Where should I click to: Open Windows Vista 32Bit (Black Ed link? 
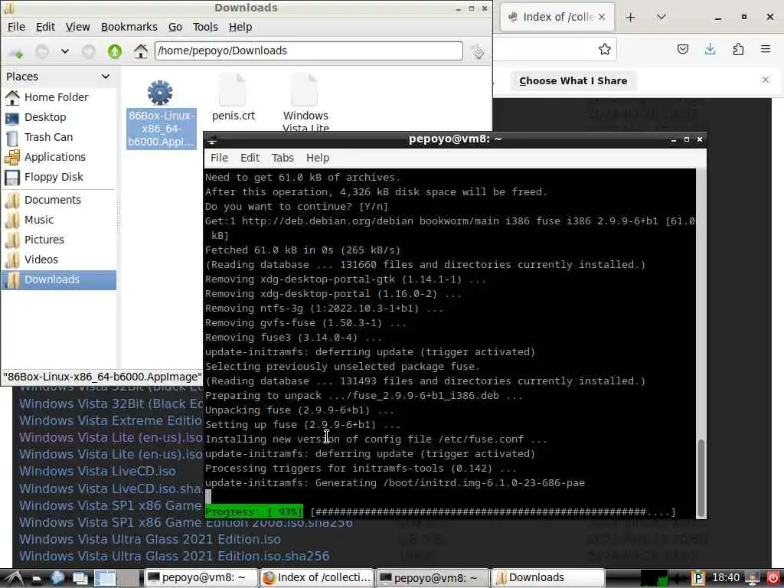pos(111,404)
